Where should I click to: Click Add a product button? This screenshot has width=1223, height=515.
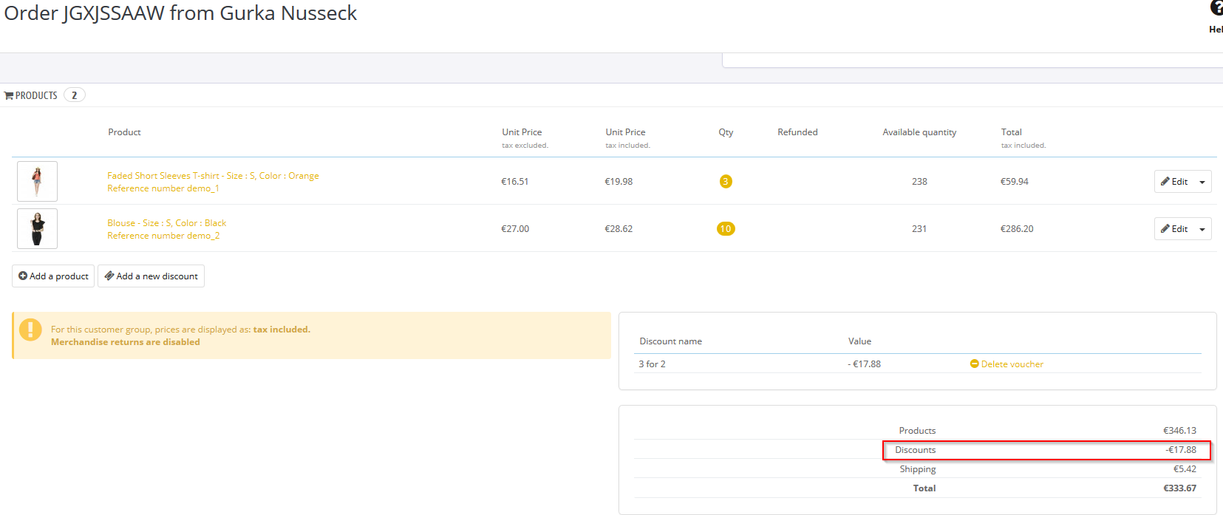pyautogui.click(x=53, y=276)
